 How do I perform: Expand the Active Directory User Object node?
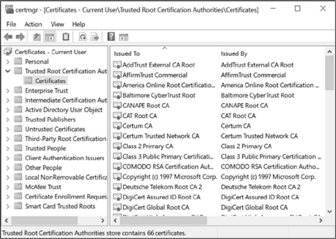[8, 110]
